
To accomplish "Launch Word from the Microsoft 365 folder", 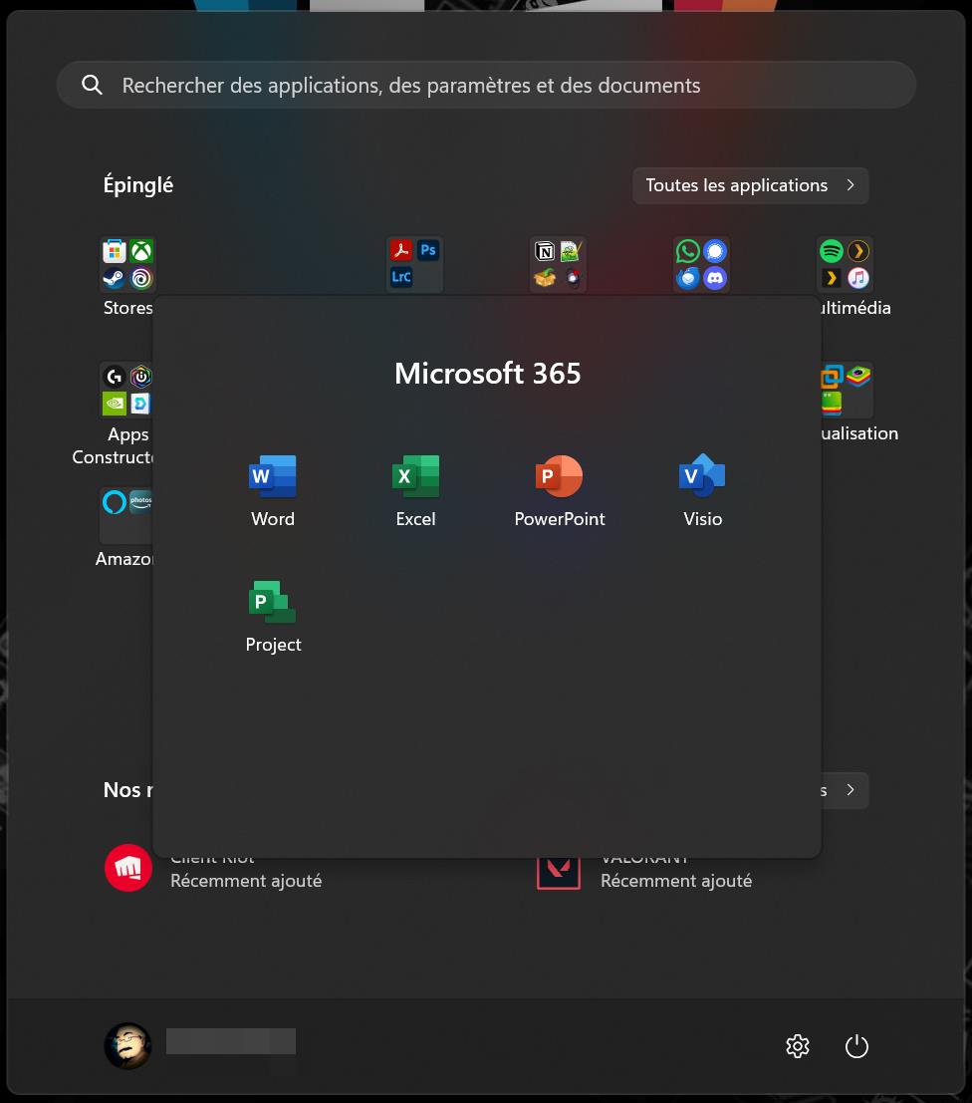I will click(272, 488).
